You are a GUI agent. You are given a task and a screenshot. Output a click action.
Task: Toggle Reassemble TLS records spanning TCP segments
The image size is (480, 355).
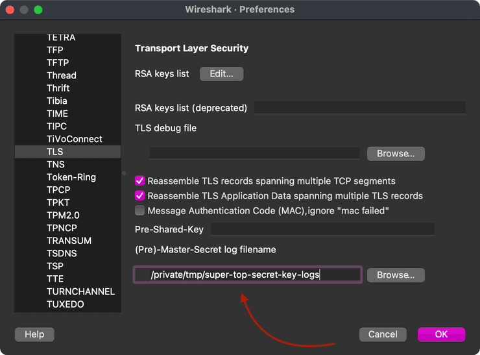click(x=140, y=180)
